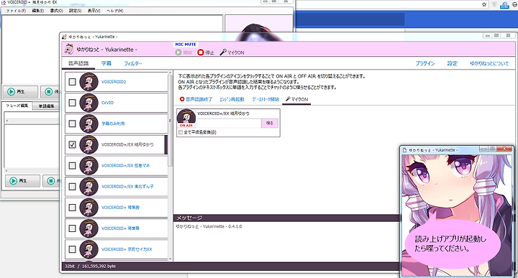Click the first VOICEROID+ 琴葉 avatar icon

pos(89,208)
